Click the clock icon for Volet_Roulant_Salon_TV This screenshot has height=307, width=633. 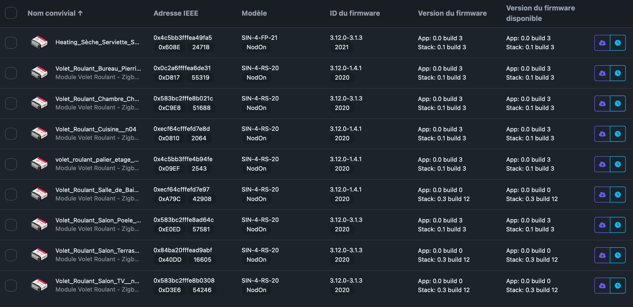click(618, 286)
